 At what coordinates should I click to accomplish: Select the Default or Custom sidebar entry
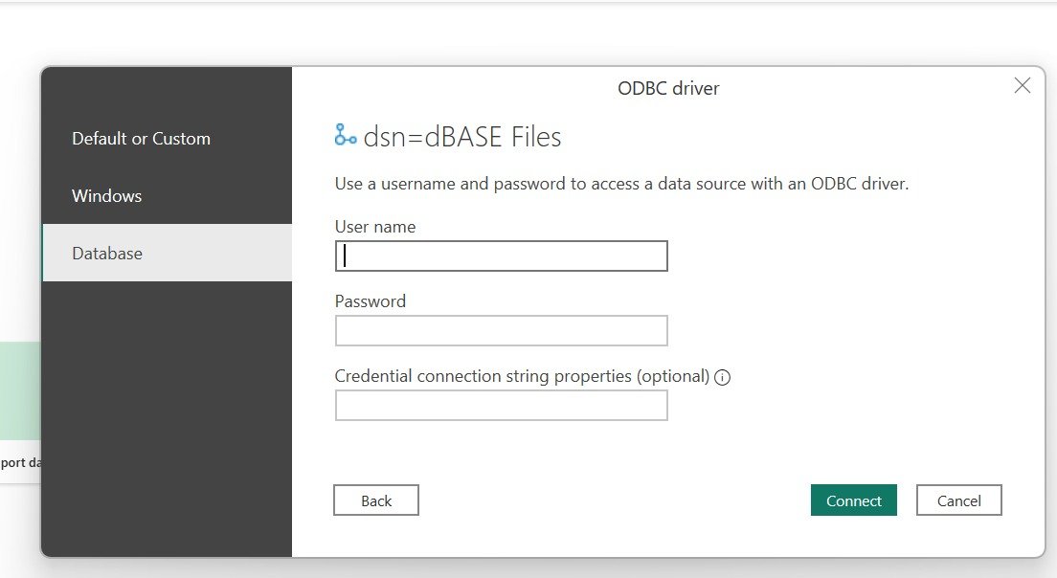point(141,138)
